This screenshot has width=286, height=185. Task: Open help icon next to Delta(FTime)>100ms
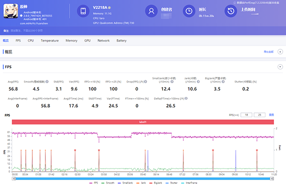186,98
